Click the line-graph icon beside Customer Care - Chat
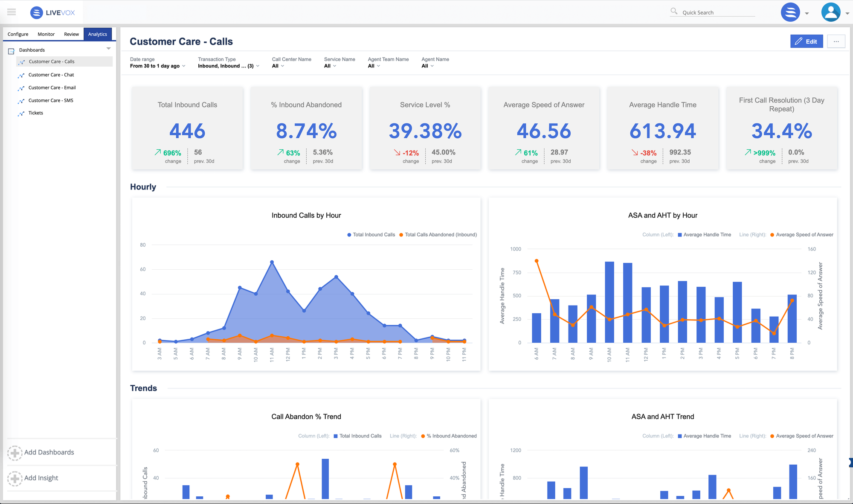Viewport: 853px width, 504px height. 22,75
